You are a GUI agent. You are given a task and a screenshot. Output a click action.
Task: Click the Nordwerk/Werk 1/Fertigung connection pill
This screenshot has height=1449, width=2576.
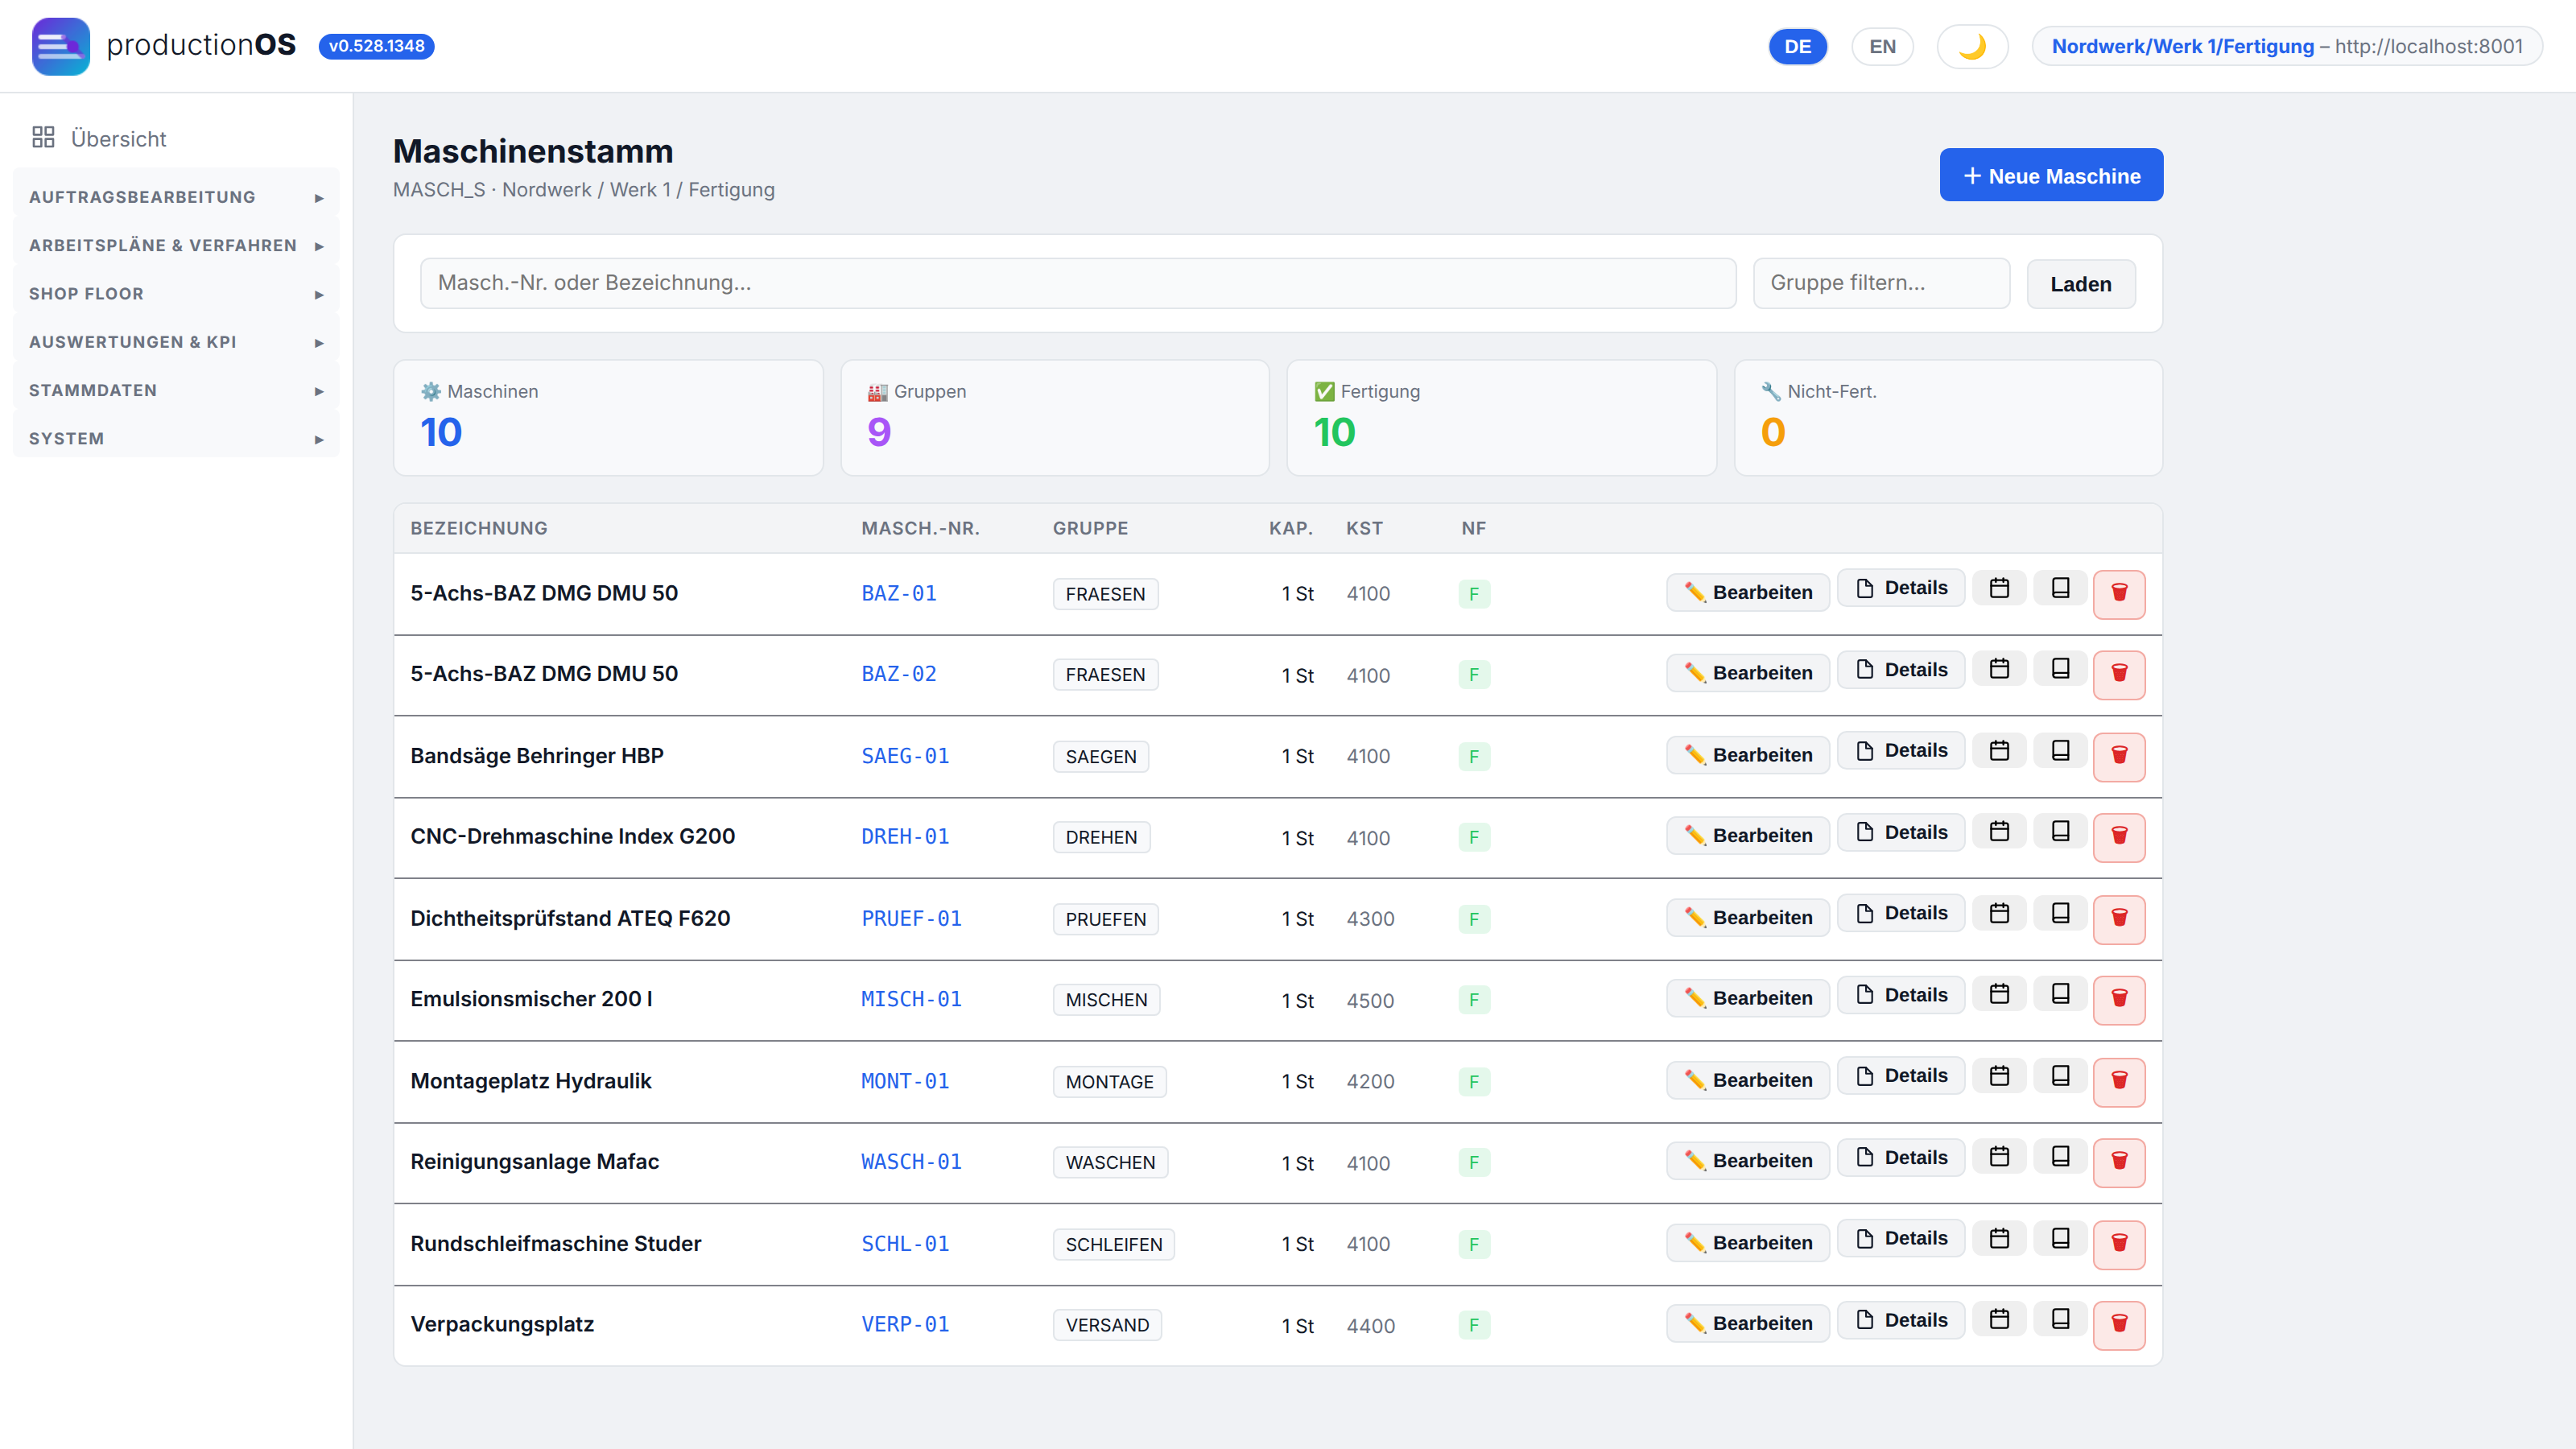tap(2287, 46)
